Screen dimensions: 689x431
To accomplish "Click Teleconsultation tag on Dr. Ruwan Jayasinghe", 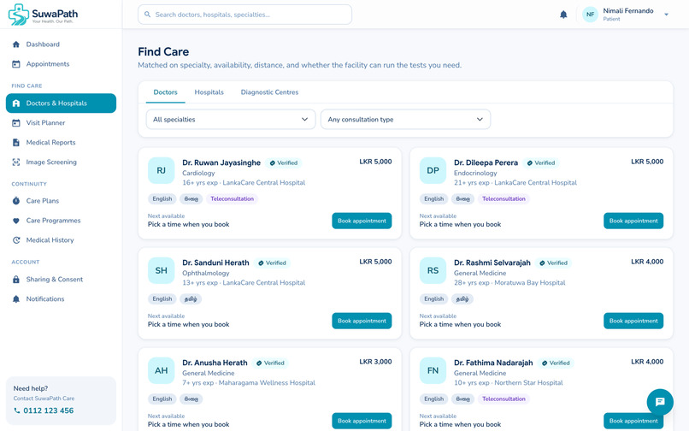I will 232,199.
